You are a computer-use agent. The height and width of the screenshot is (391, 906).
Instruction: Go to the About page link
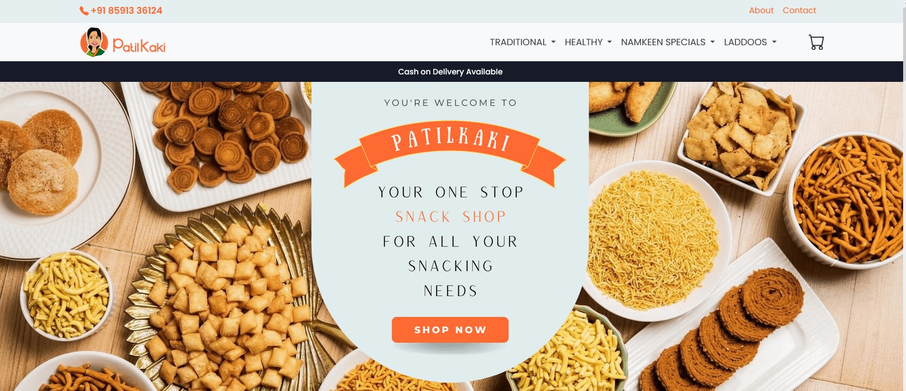[x=761, y=10]
